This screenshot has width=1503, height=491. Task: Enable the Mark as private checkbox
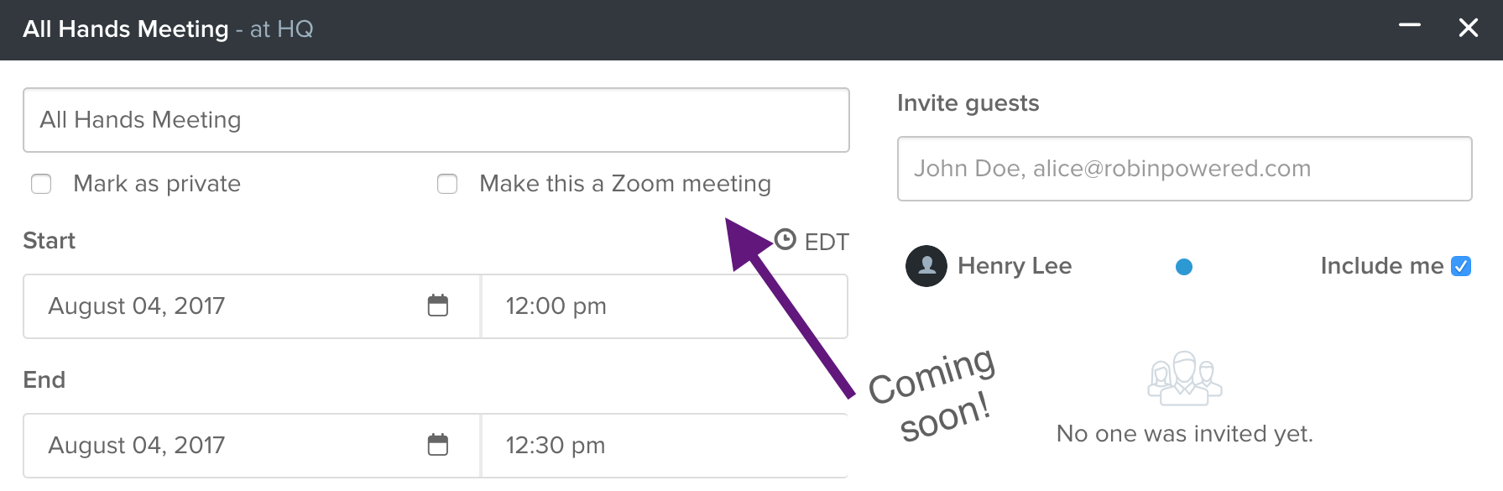41,184
